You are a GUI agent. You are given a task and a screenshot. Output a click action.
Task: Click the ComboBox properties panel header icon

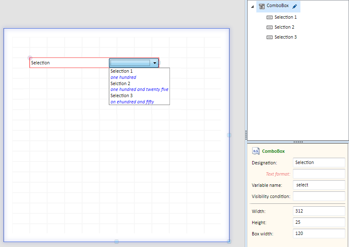256,151
